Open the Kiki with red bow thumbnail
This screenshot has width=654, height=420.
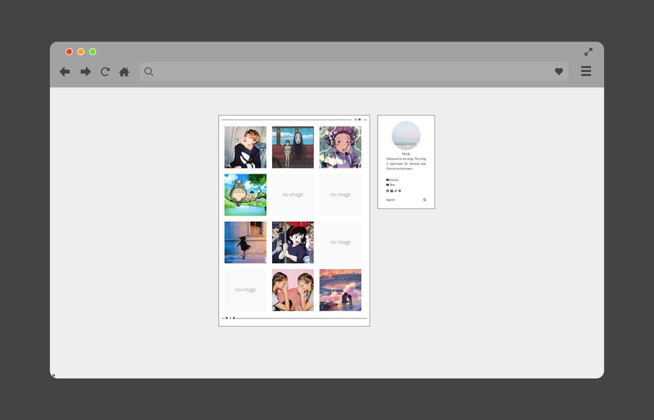point(293,242)
